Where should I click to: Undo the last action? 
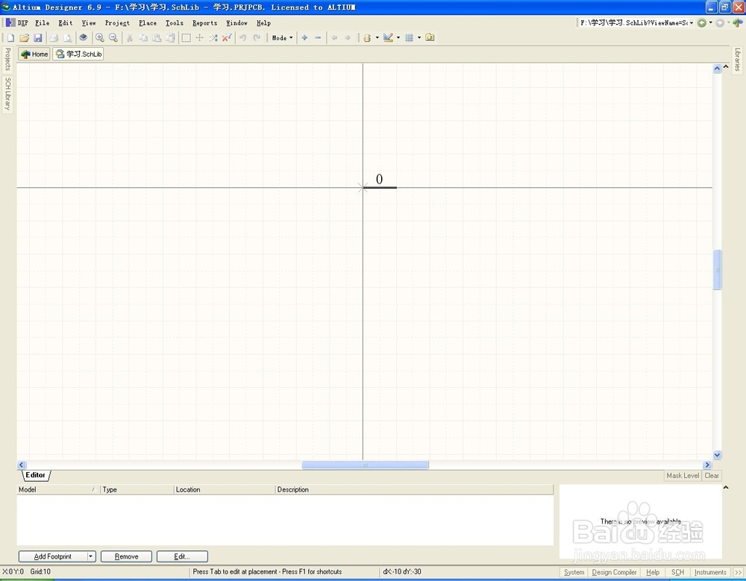coord(242,37)
